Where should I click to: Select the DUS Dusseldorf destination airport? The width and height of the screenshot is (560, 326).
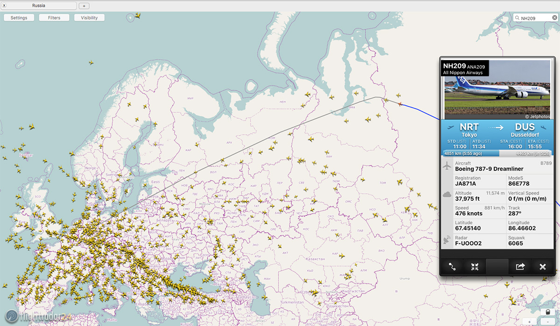[525, 130]
